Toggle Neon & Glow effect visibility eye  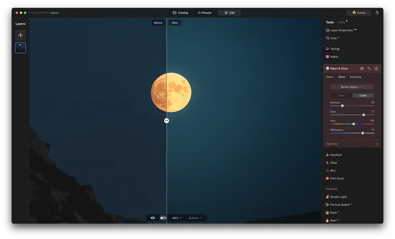(x=361, y=68)
